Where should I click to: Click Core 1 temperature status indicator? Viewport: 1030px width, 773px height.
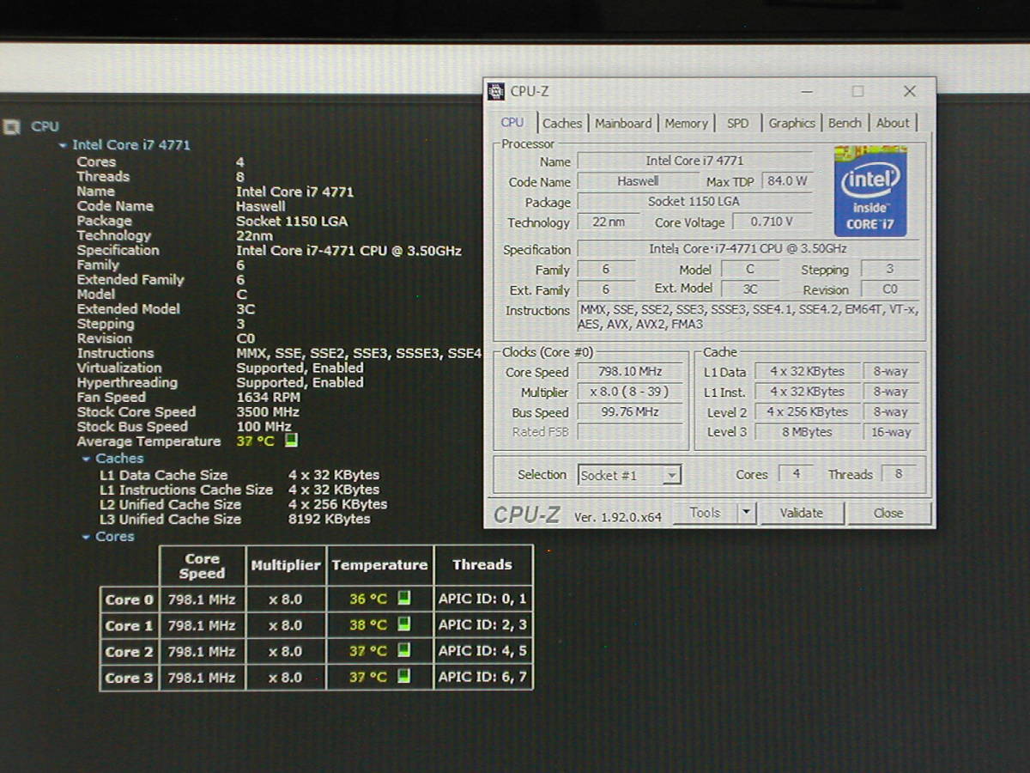[403, 624]
